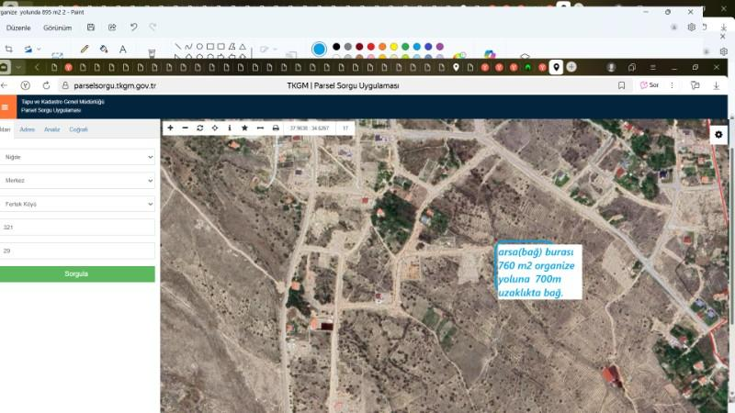Switch to the Analiz tab
Viewport: 735px width, 413px height.
pos(52,129)
